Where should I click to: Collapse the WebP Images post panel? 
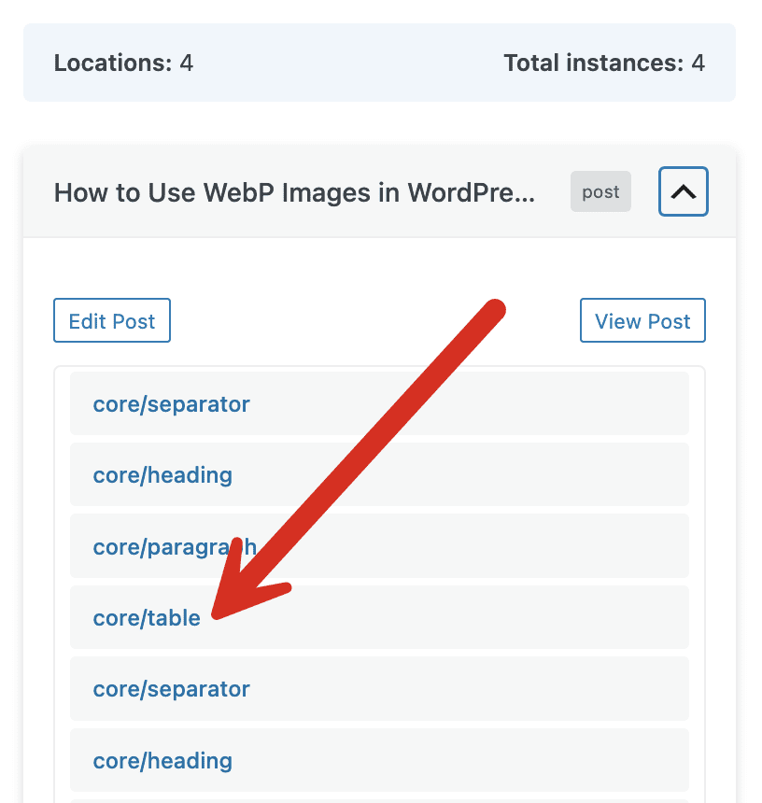[x=684, y=191]
